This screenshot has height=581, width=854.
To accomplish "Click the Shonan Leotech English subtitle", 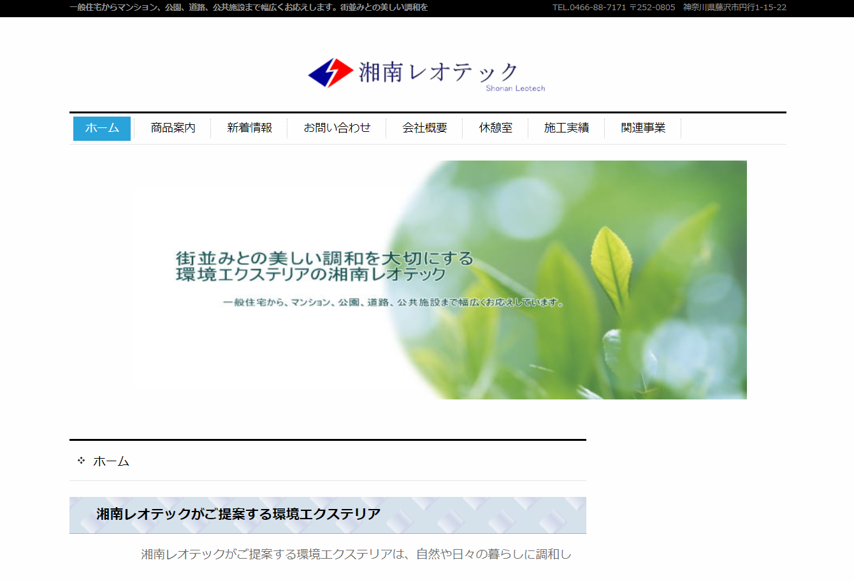I will click(515, 89).
